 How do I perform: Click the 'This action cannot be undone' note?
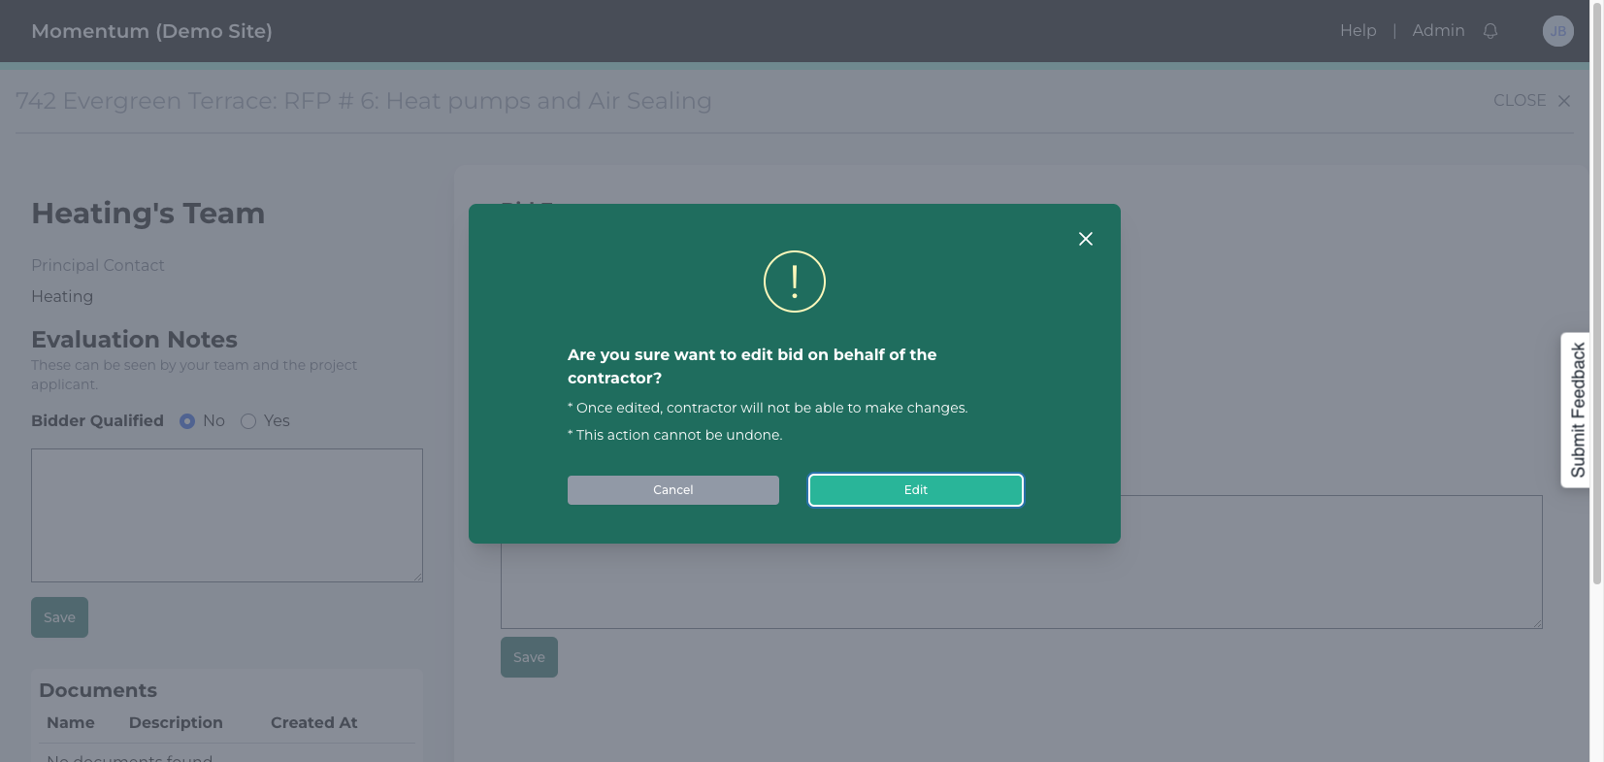(x=675, y=435)
